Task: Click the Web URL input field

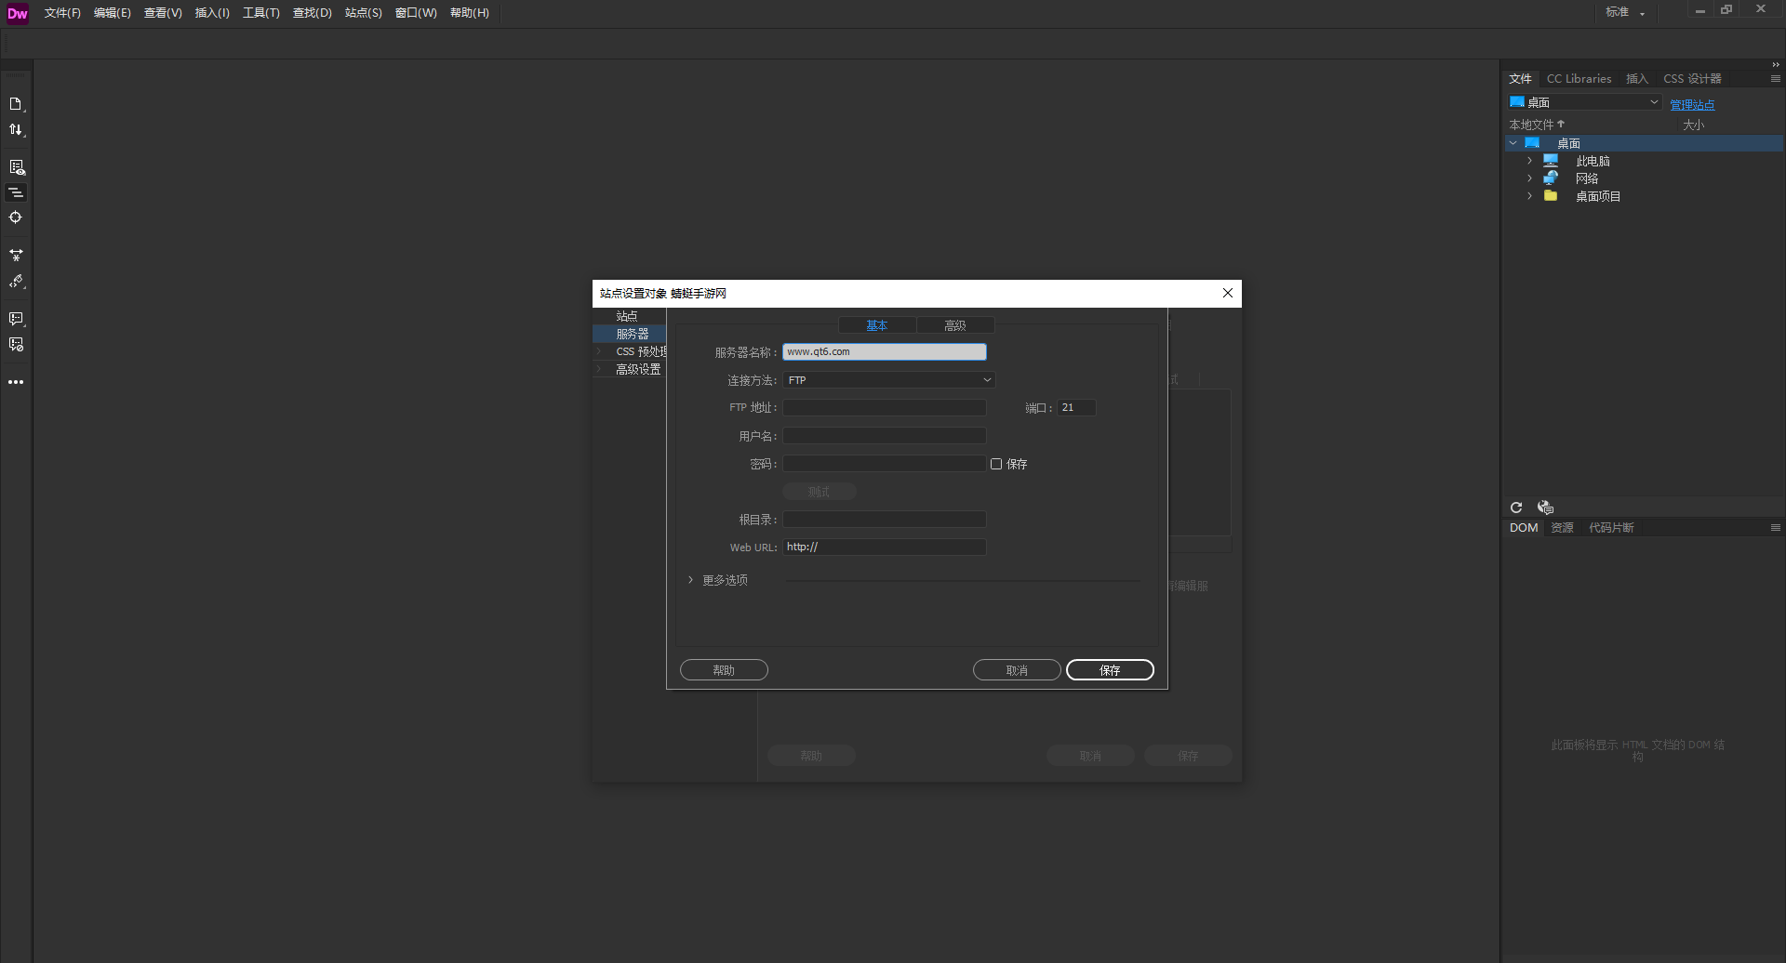Action: click(885, 547)
